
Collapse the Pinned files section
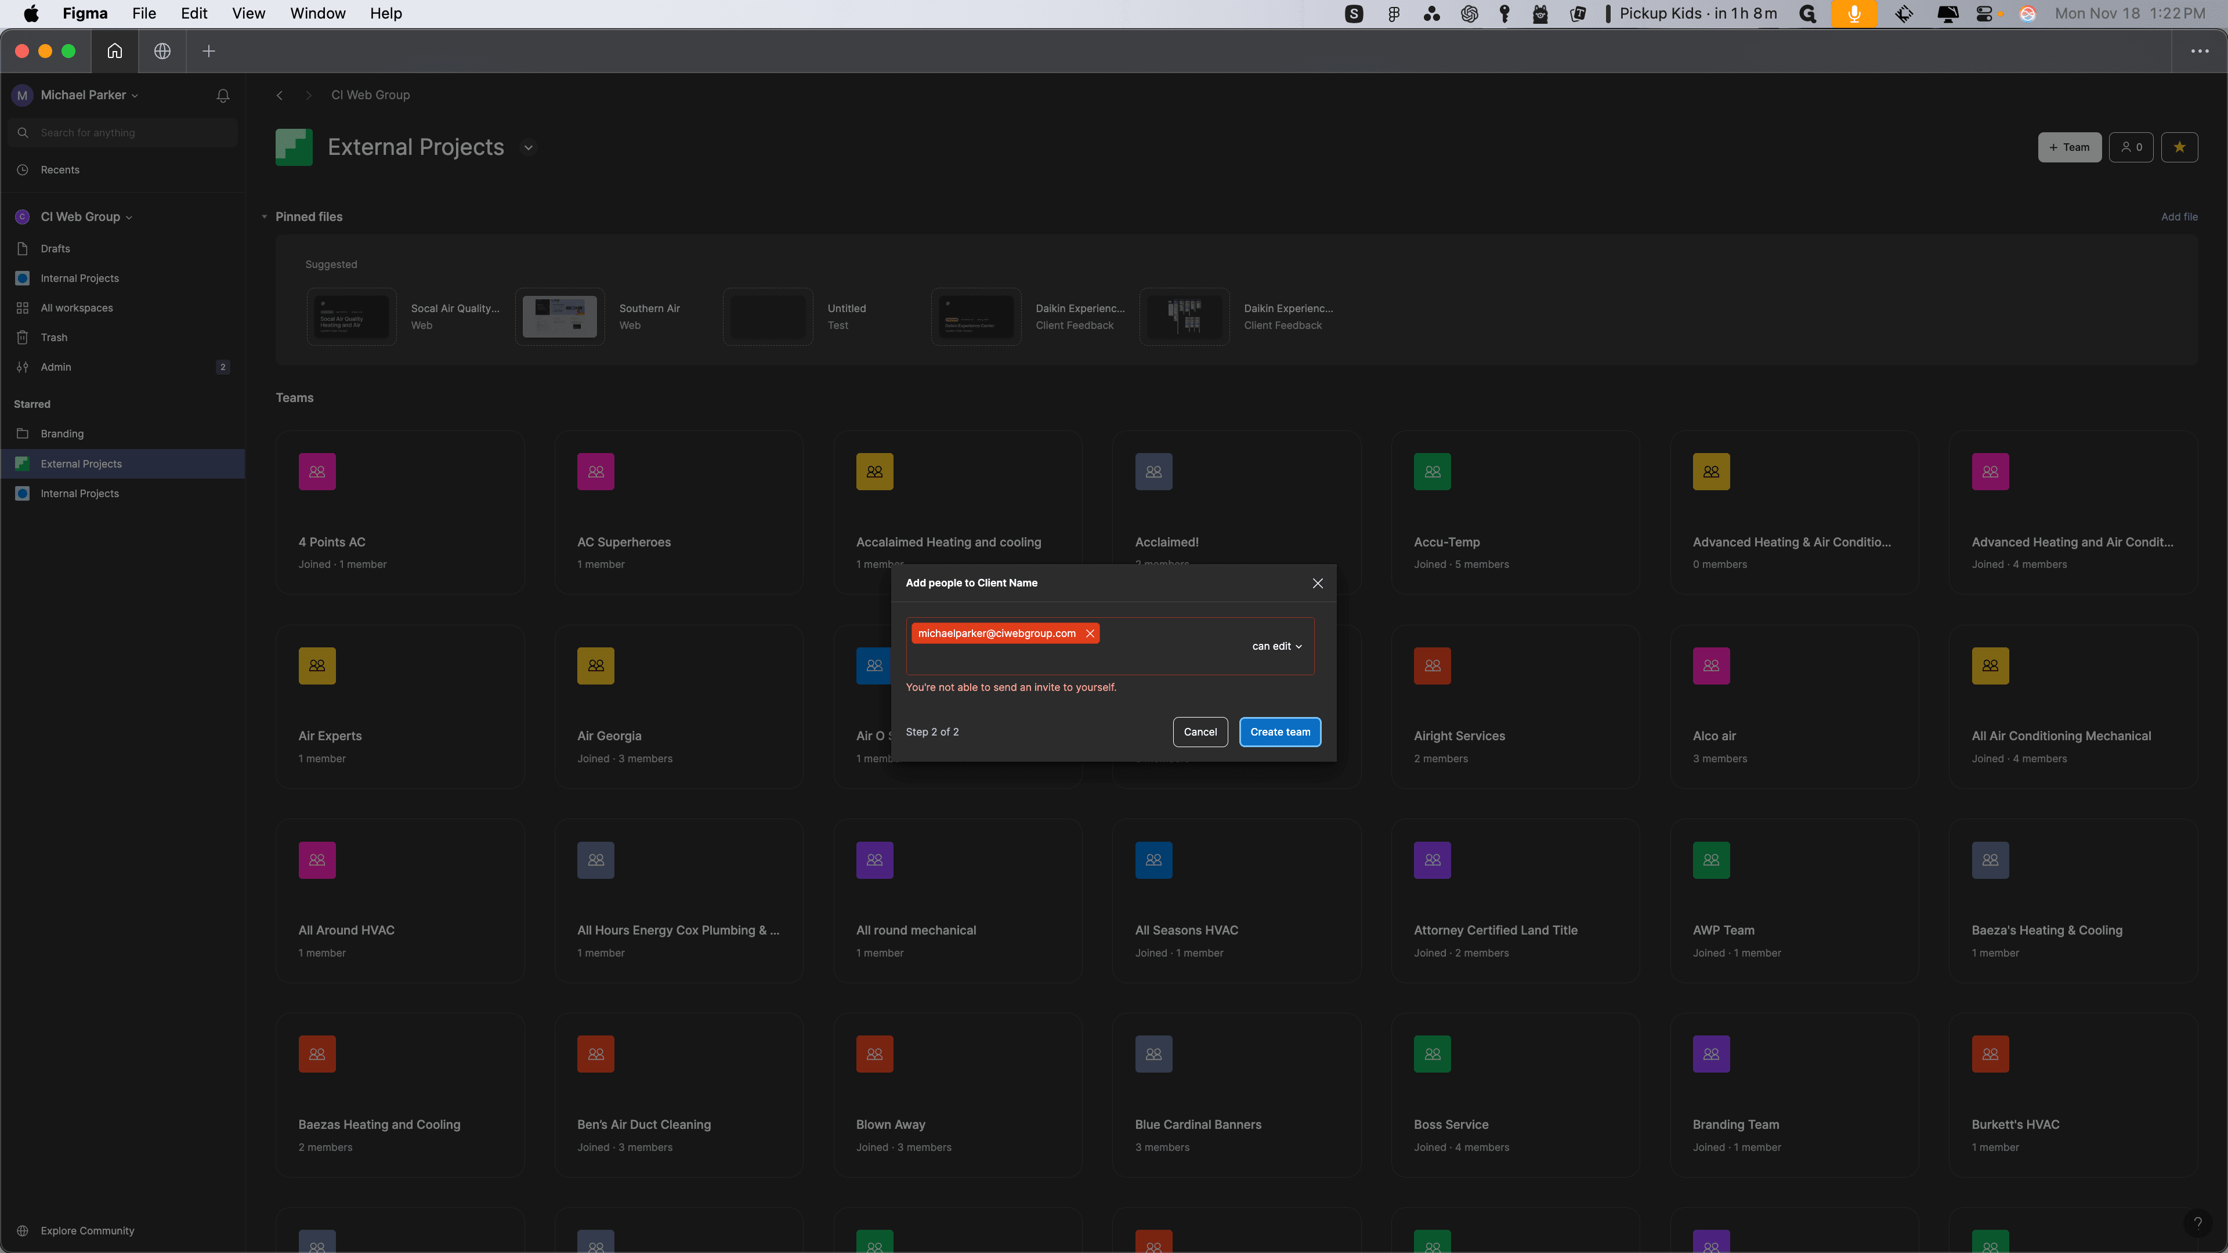[264, 217]
